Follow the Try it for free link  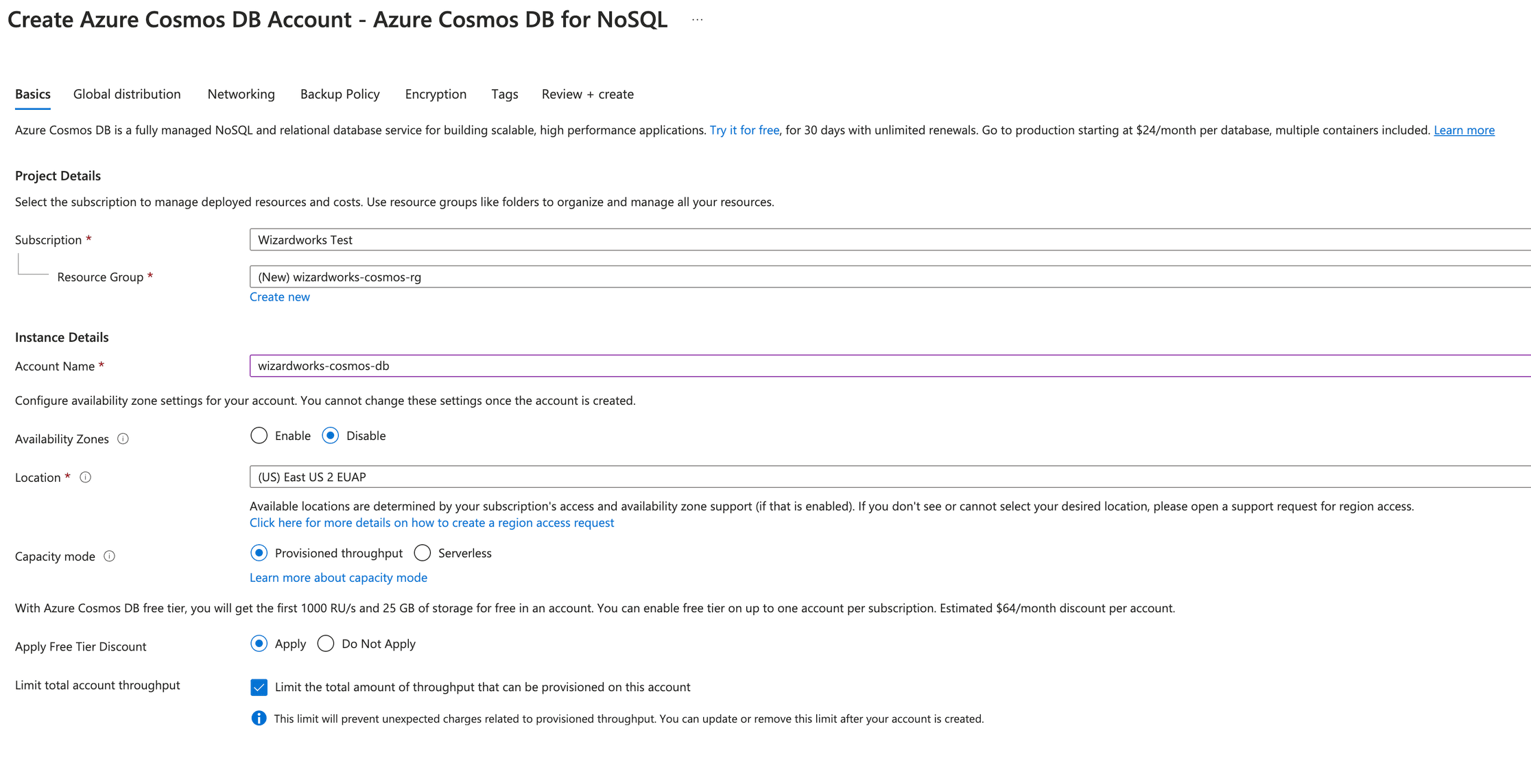744,130
